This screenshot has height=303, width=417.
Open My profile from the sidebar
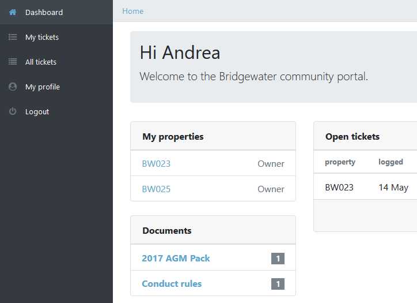pyautogui.click(x=43, y=87)
